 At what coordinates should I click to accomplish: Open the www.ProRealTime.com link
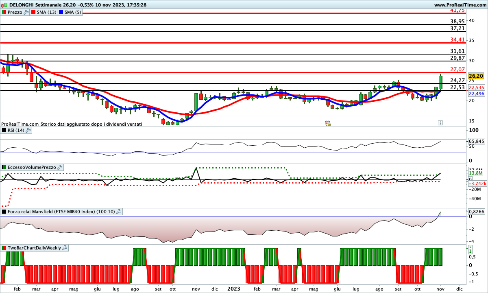coord(460,4)
